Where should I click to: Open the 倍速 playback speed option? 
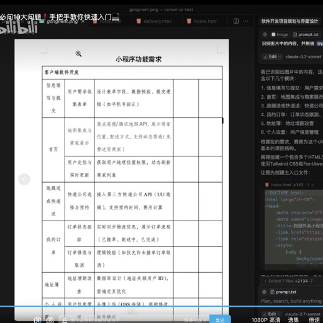[314, 320]
